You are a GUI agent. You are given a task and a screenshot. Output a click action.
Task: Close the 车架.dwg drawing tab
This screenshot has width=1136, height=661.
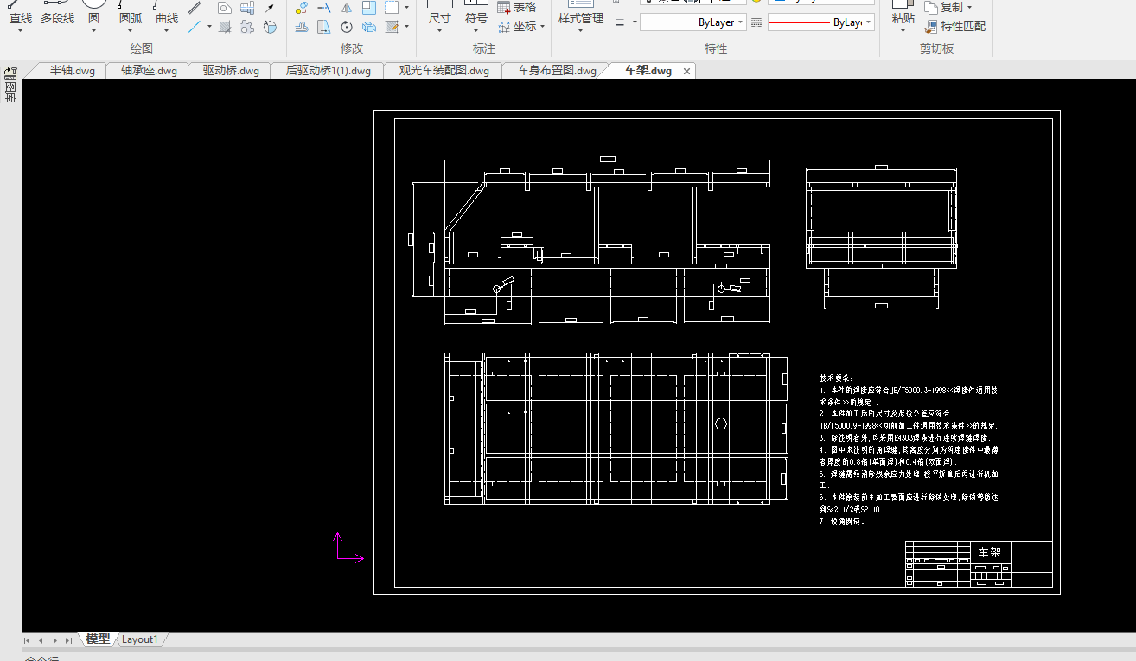coord(687,72)
